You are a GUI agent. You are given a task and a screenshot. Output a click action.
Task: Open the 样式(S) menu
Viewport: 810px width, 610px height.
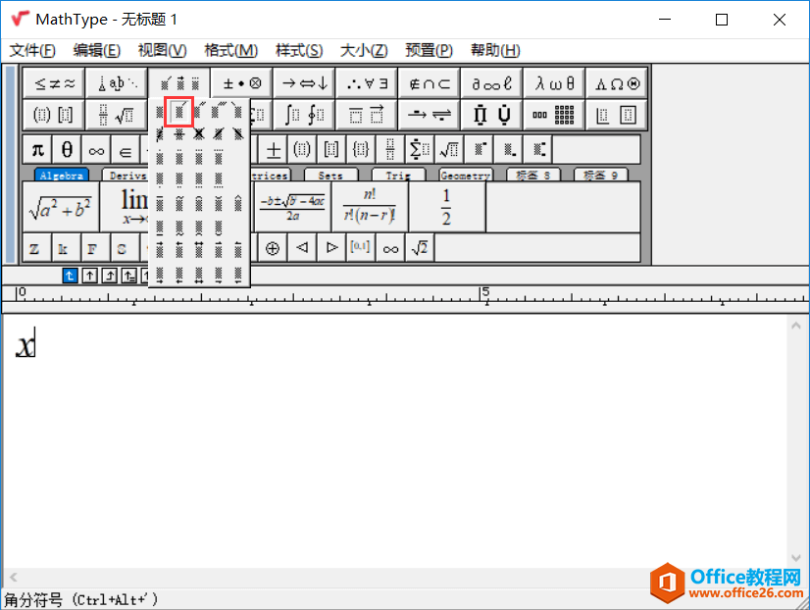click(x=294, y=50)
